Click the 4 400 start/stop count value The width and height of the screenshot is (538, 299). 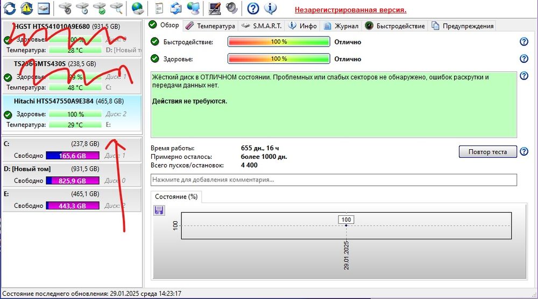click(x=249, y=165)
